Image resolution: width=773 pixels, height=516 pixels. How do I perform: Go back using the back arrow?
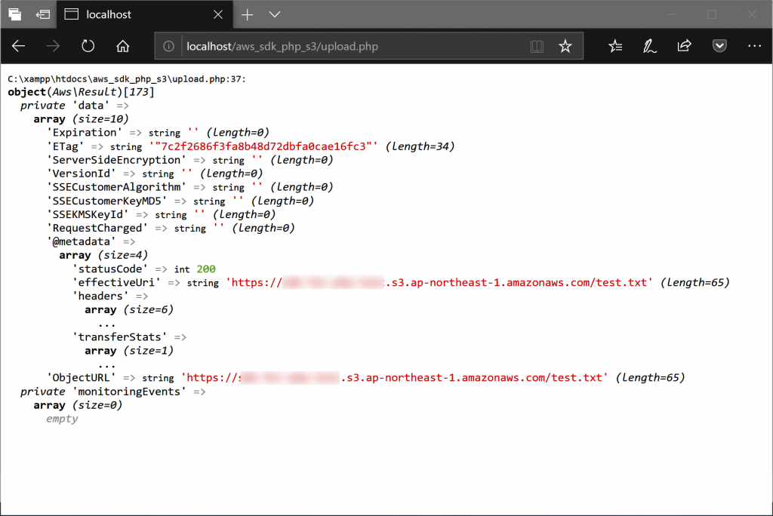pos(18,46)
